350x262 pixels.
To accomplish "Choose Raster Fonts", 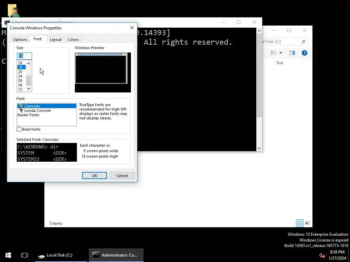I will 46,115.
